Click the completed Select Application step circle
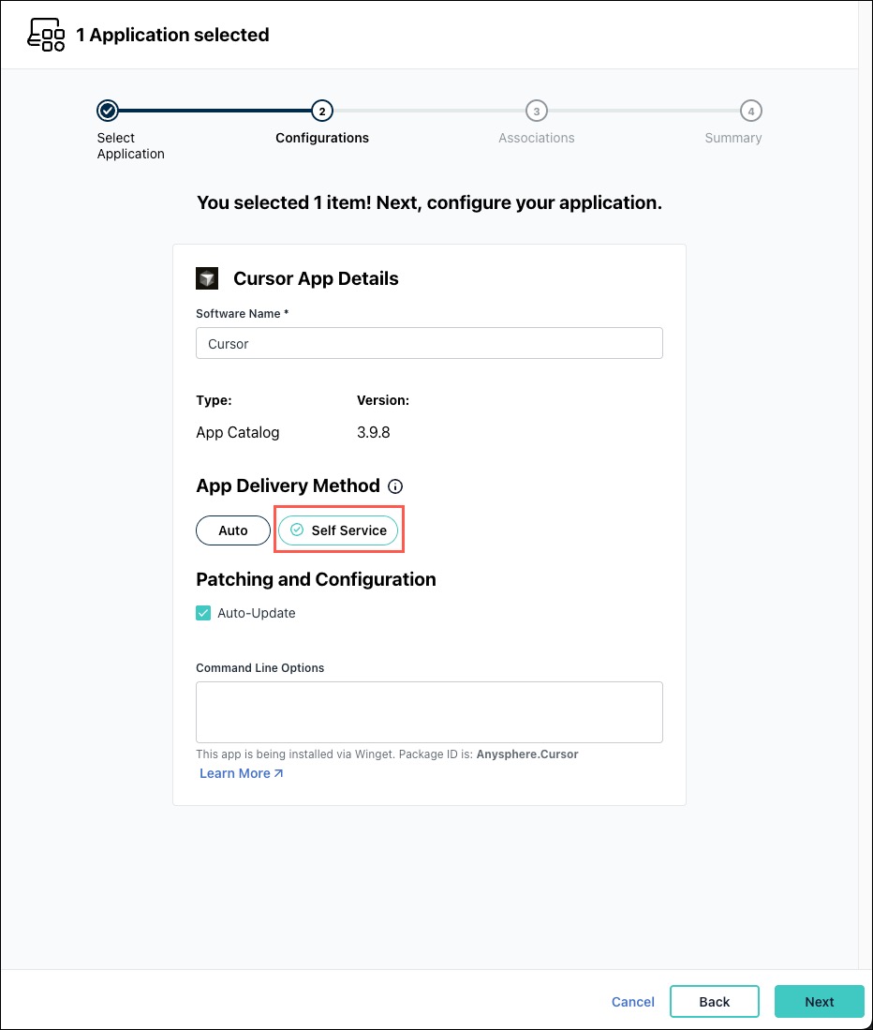The height and width of the screenshot is (1030, 873). pyautogui.click(x=108, y=111)
